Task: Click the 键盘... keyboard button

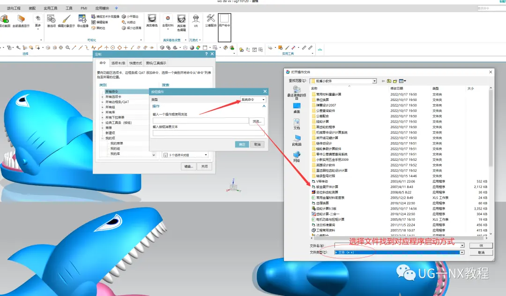Action: click(188, 166)
